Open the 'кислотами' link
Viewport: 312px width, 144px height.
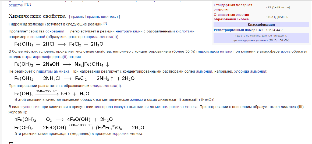[185, 31]
